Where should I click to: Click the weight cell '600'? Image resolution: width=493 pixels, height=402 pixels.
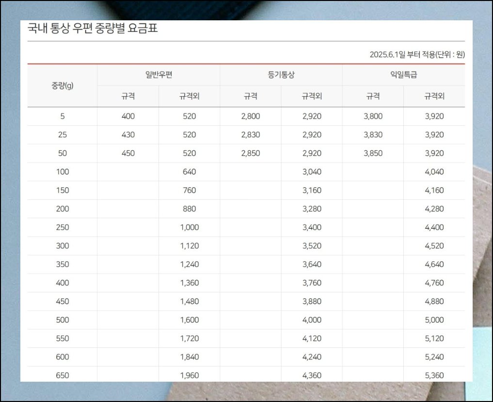click(62, 357)
